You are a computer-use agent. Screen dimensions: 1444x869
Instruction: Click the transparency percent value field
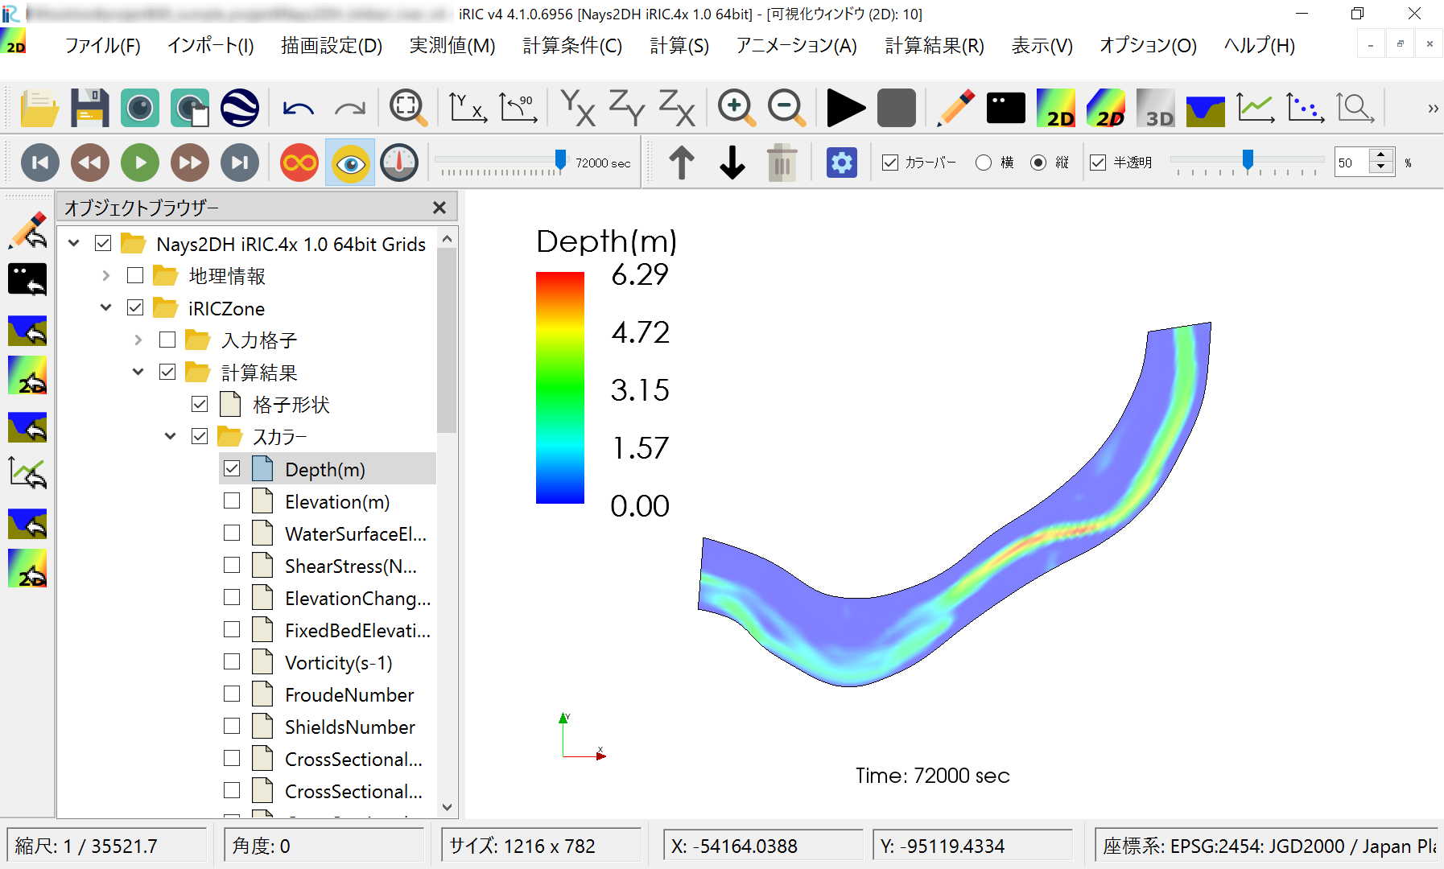tap(1353, 163)
